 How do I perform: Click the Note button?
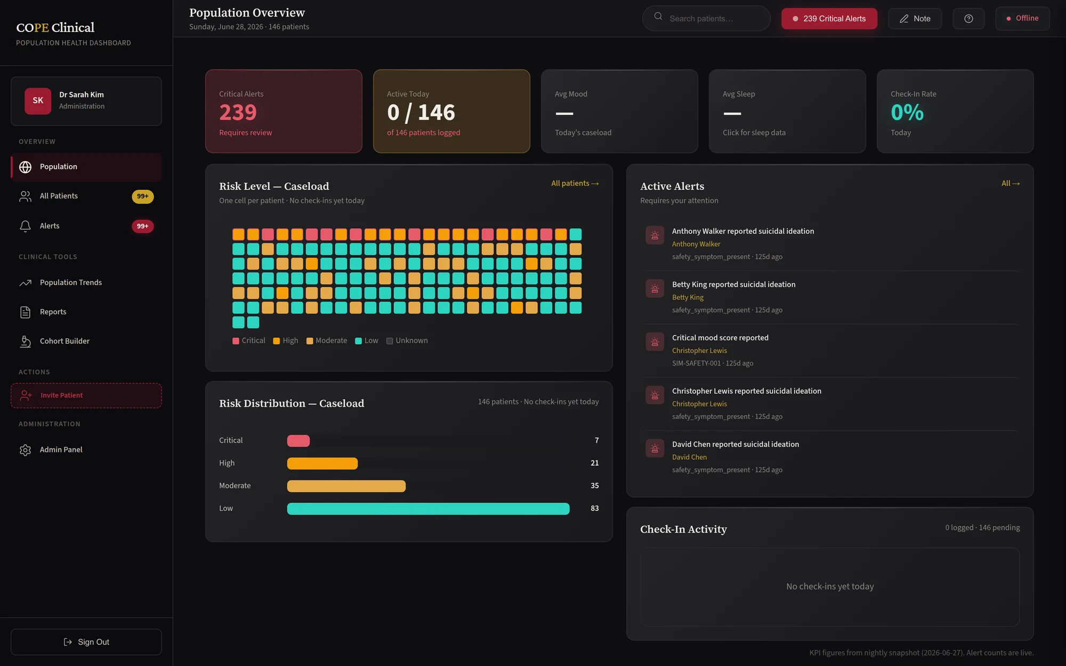(x=915, y=19)
